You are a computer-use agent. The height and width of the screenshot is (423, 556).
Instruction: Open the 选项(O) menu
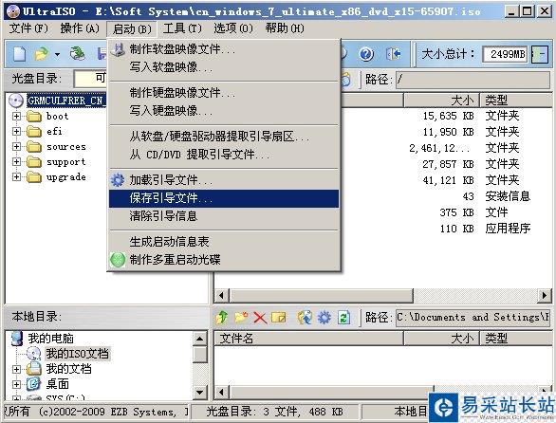[233, 28]
